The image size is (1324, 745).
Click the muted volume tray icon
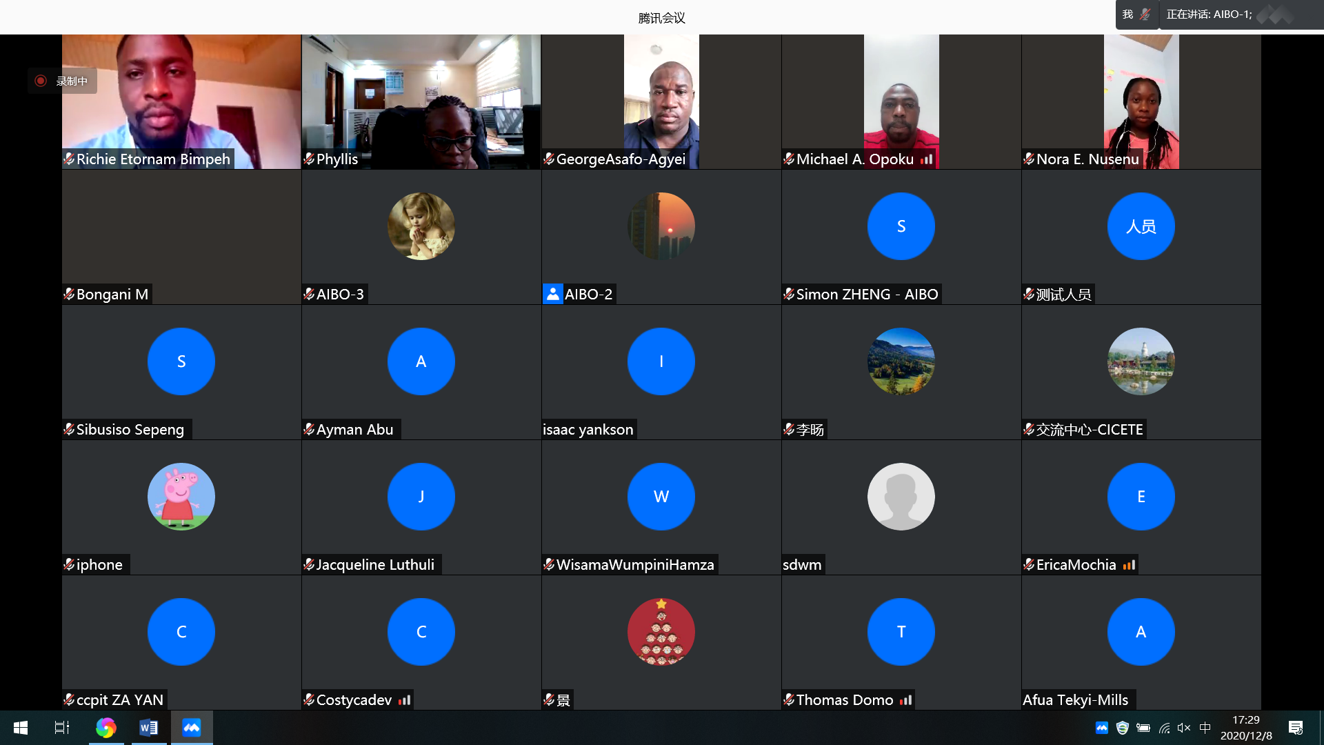tap(1184, 728)
